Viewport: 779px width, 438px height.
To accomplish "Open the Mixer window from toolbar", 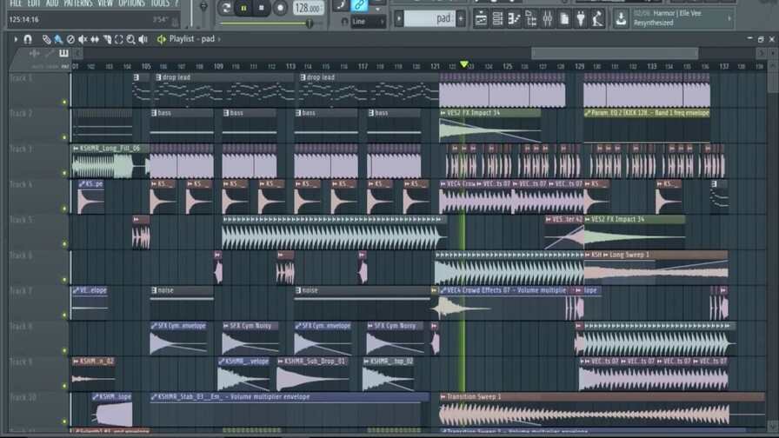I will 548,18.
